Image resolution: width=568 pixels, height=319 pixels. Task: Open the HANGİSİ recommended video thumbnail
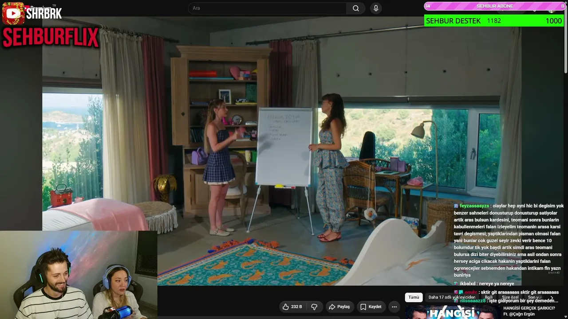[452, 312]
